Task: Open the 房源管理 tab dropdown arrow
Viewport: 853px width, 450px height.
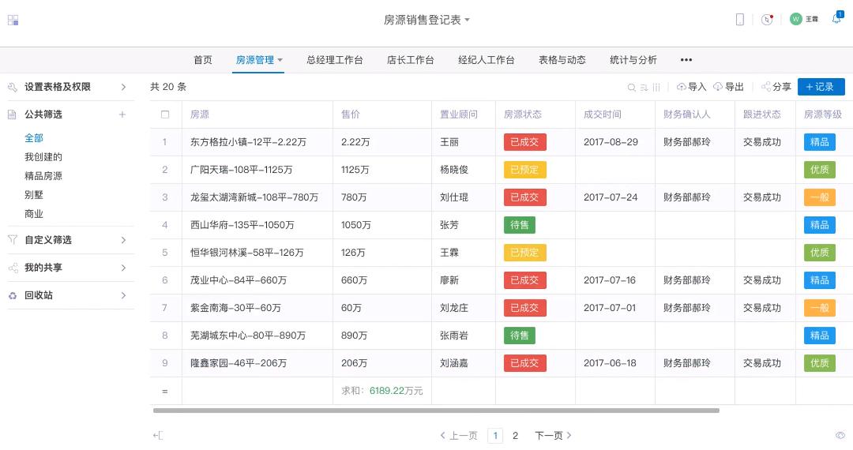Action: (280, 60)
